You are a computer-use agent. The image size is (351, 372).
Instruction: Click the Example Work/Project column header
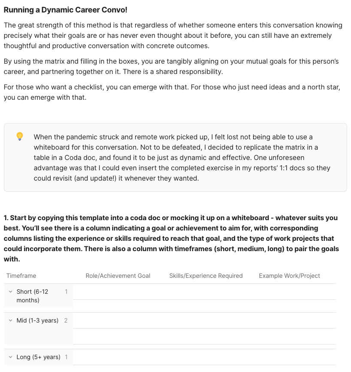(290, 276)
